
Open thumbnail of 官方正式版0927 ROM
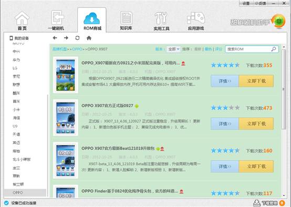(x=66, y=118)
